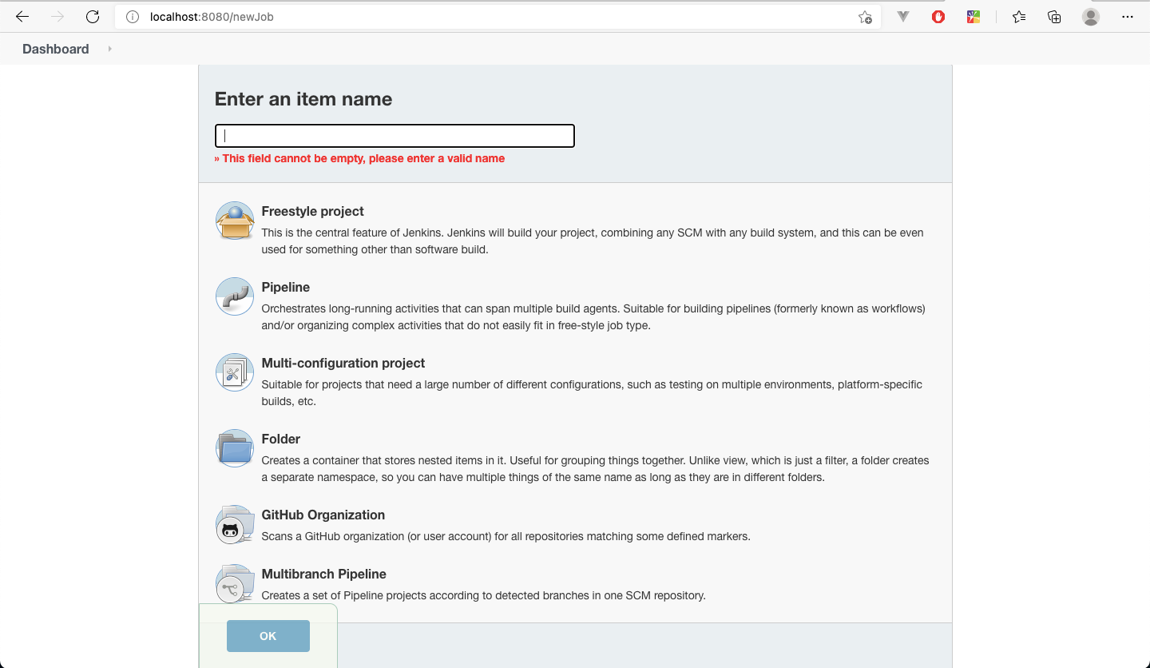
Task: View site information for localhost
Action: (133, 17)
